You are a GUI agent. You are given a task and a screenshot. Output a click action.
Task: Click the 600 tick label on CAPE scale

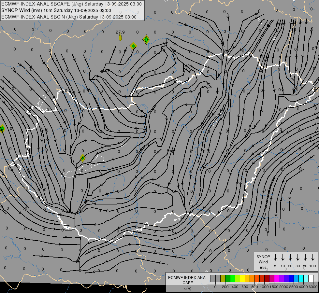click(x=245, y=287)
